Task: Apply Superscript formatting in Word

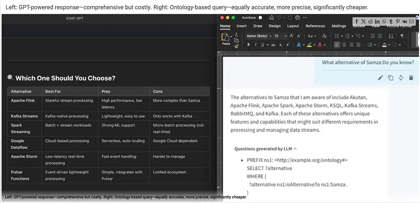Action: 288,45
